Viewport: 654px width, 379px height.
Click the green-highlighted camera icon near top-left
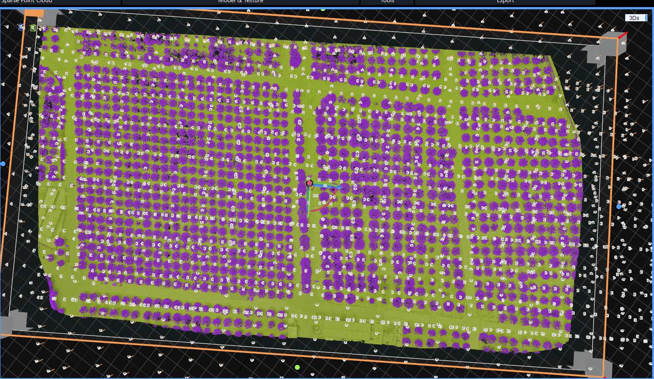33,28
